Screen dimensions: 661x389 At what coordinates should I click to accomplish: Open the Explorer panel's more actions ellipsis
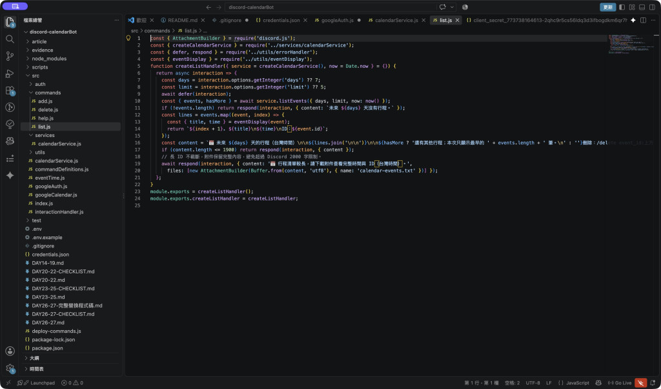coord(117,20)
